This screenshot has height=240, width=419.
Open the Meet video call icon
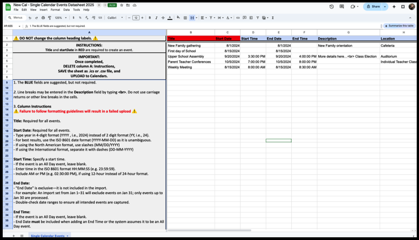point(354,6)
